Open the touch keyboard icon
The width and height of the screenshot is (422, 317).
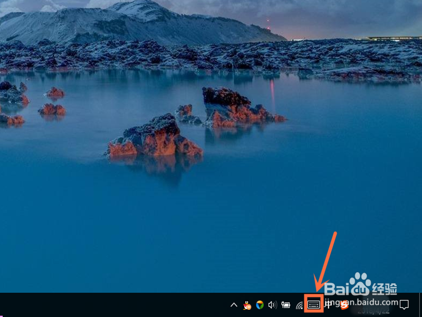(x=313, y=305)
